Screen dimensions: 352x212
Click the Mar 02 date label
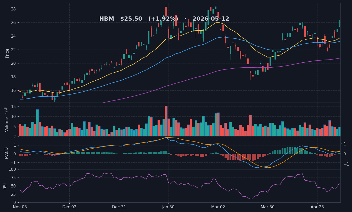218,207
